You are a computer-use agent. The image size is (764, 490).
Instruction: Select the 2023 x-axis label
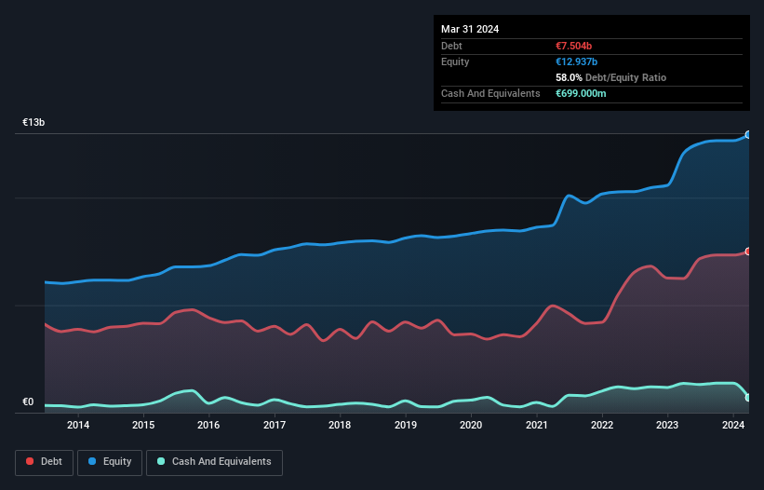pos(667,425)
